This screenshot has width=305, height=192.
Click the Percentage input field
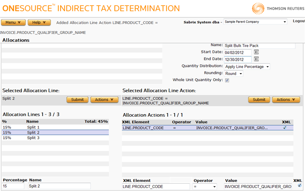(14, 186)
